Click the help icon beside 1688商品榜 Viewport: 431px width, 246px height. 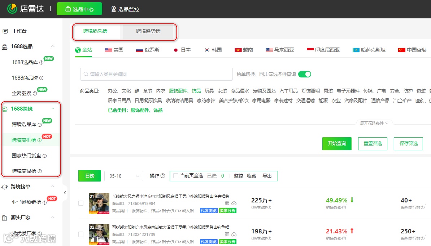41,78
